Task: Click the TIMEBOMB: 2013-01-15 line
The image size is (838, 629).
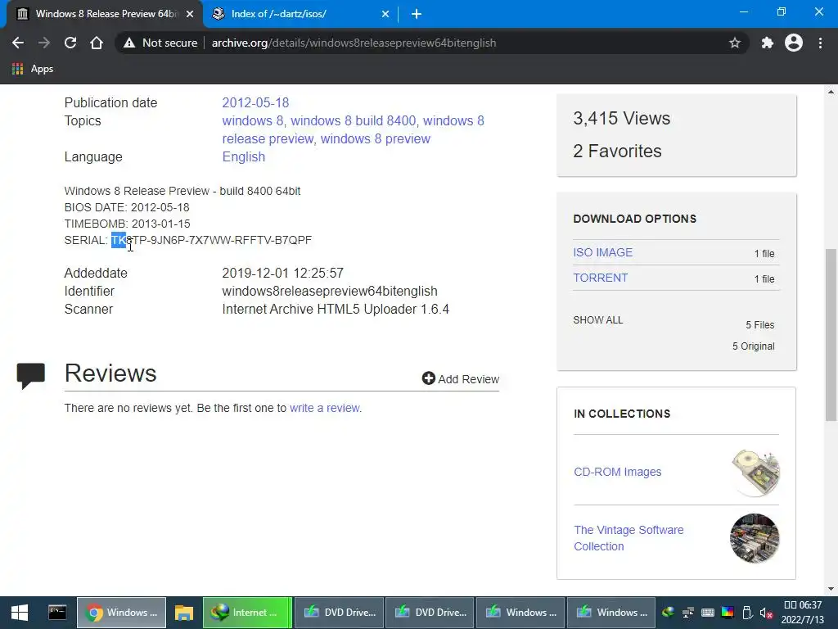Action: (x=127, y=224)
